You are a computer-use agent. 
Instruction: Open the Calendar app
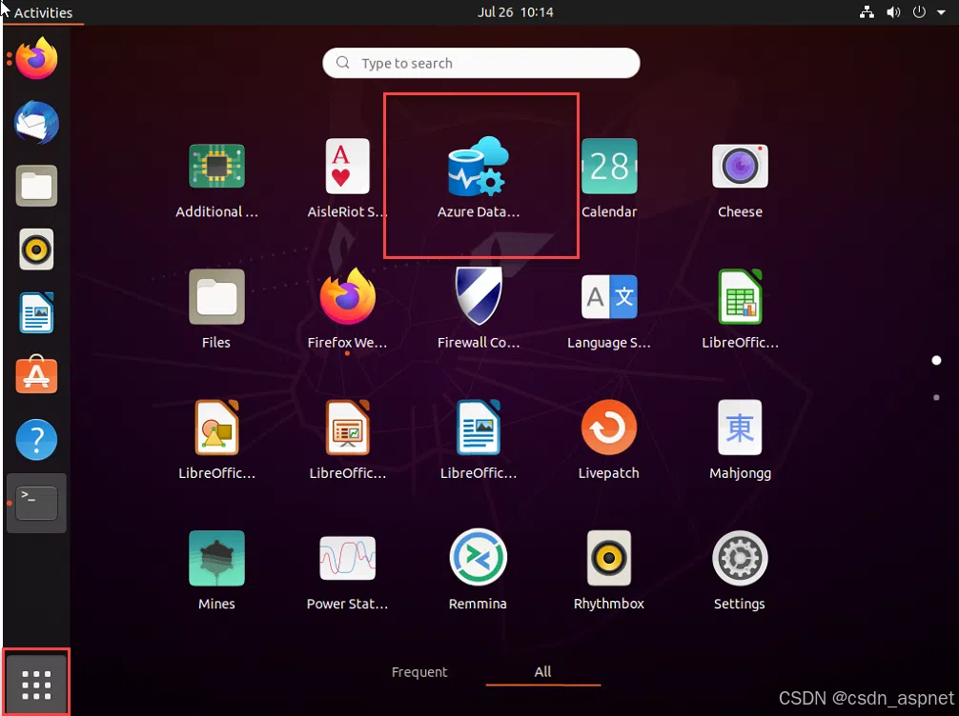pyautogui.click(x=609, y=178)
